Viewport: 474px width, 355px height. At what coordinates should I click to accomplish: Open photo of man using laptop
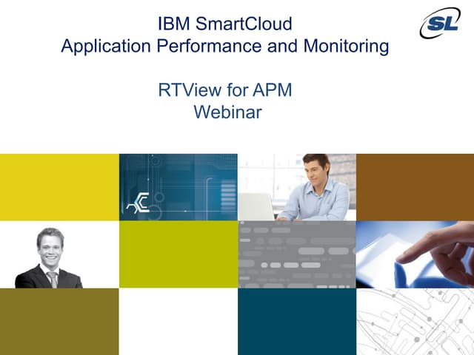pyautogui.click(x=296, y=187)
